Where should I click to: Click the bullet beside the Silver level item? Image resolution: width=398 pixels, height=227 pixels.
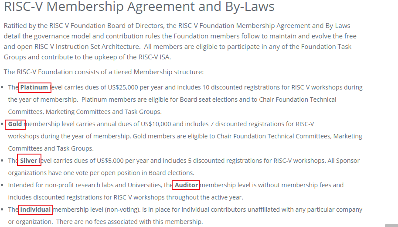2,161
